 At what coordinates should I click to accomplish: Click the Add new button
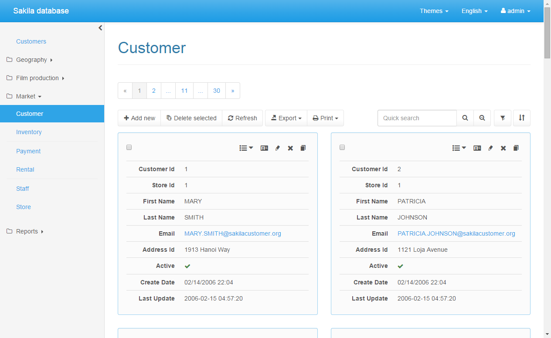(139, 118)
